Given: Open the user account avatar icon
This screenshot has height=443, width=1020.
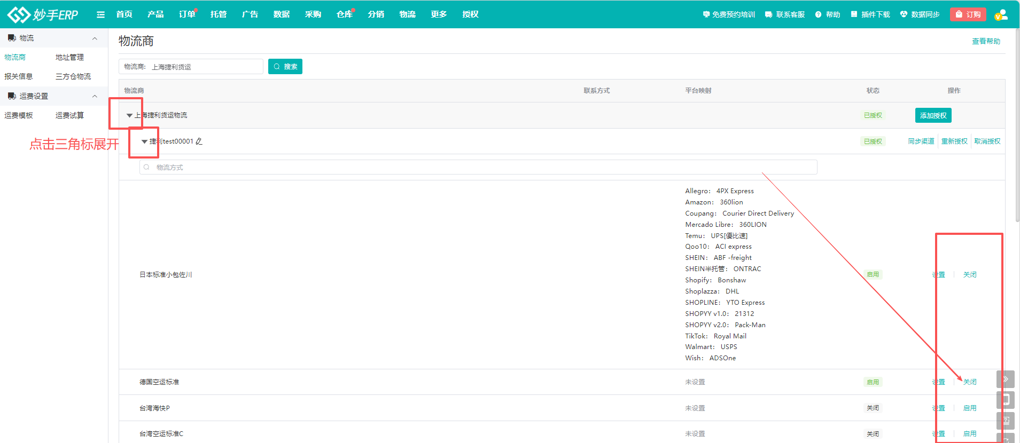Looking at the screenshot, I should click(1001, 14).
